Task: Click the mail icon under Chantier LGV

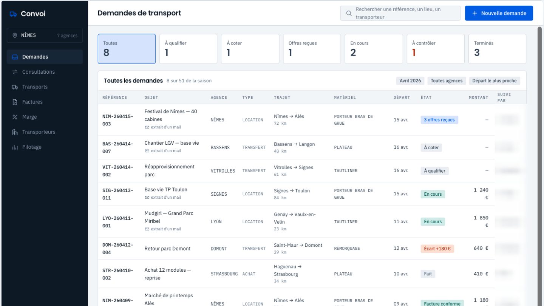Action: (x=147, y=151)
